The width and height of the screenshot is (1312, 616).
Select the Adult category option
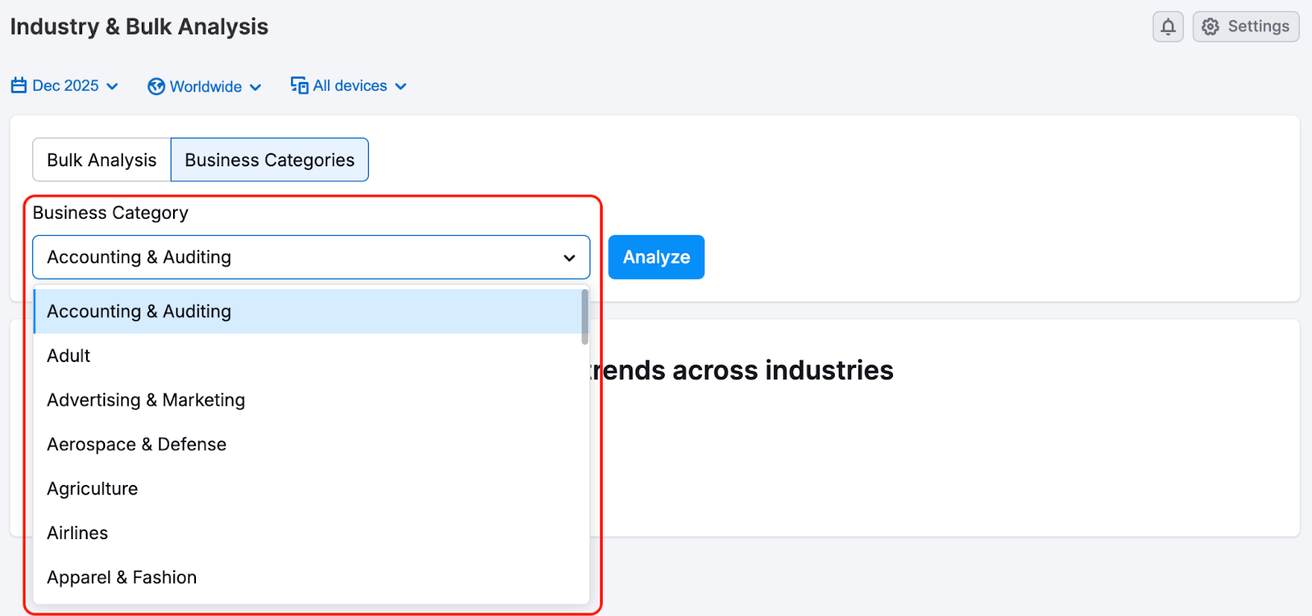click(307, 356)
